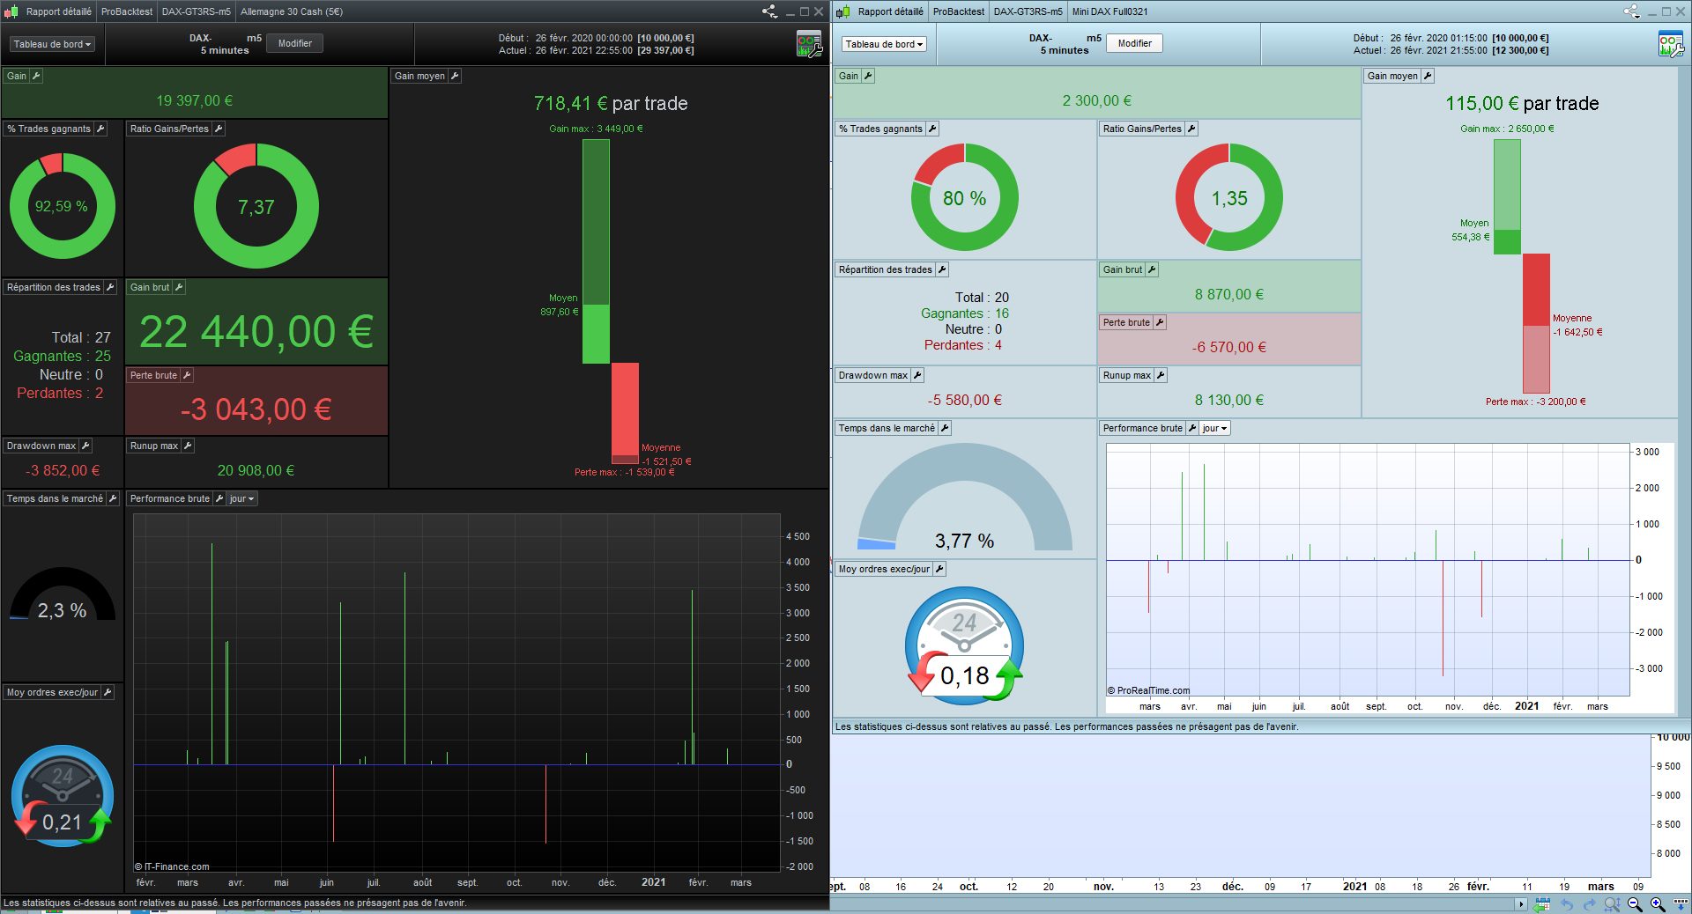1692x914 pixels.
Task: Expand Tableau de bord dropdown in dark window
Action: pos(53,44)
